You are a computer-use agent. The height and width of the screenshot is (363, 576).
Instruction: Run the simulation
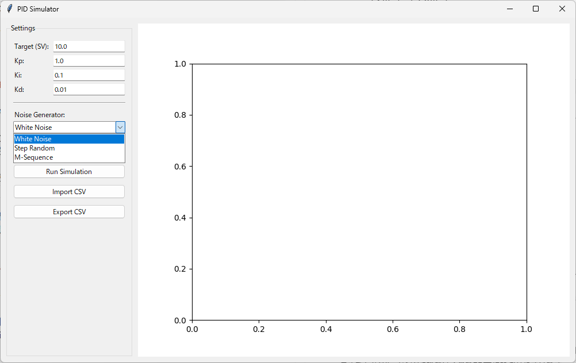tap(69, 171)
